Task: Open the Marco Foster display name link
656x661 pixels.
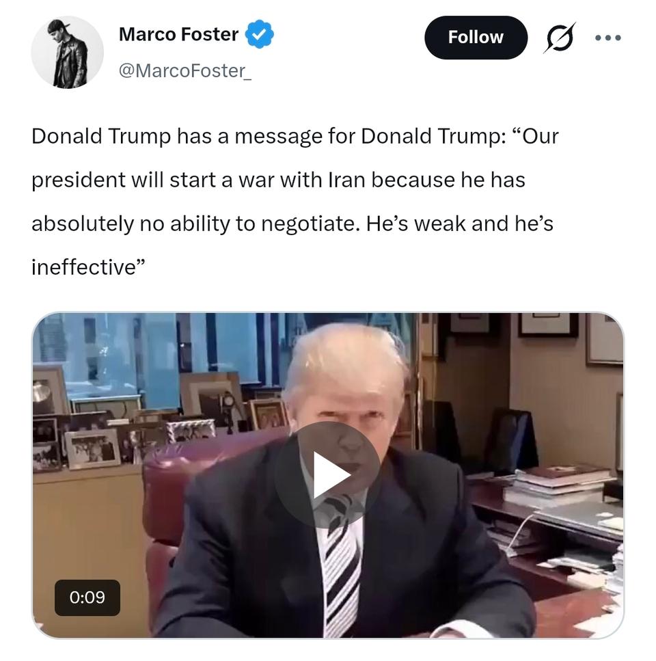Action: coord(178,34)
